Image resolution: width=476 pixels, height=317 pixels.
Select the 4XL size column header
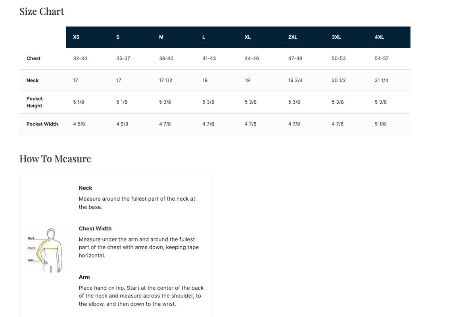point(379,37)
